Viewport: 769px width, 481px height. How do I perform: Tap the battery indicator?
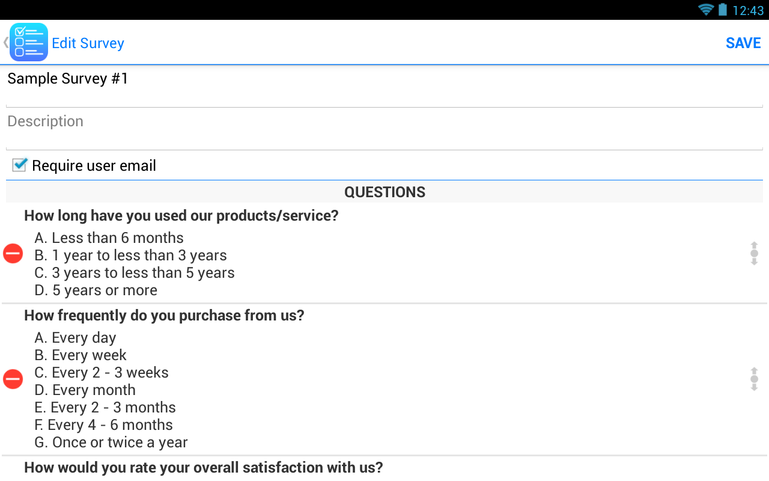tap(722, 9)
